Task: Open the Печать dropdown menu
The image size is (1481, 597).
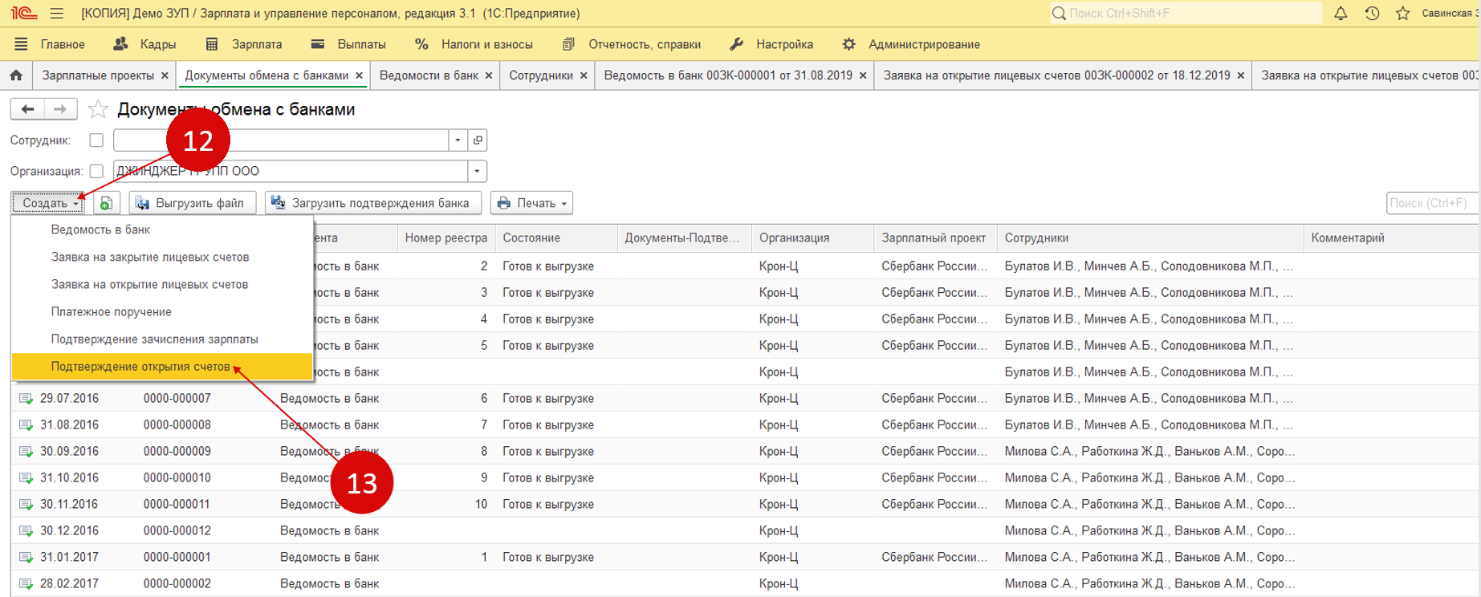Action: (531, 203)
